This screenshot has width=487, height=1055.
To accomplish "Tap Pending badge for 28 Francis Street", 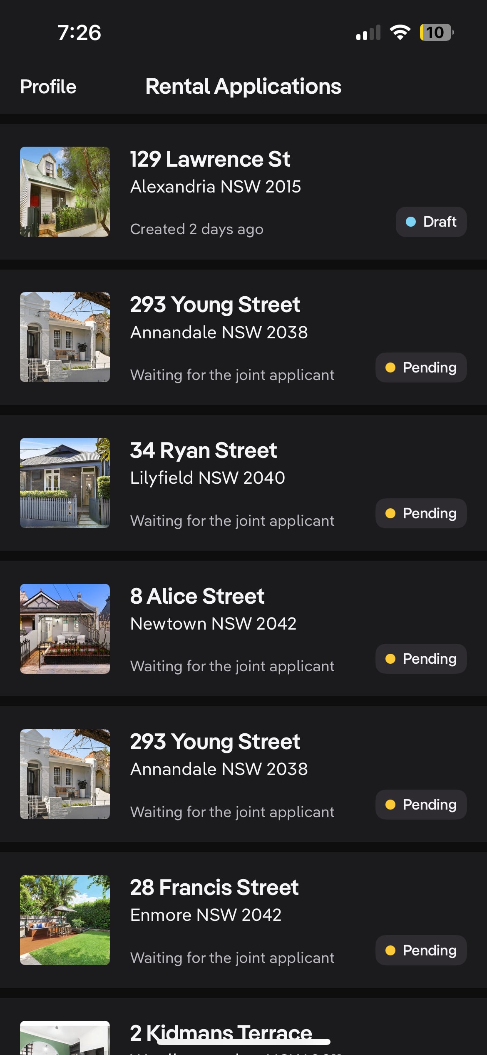I will pyautogui.click(x=421, y=950).
